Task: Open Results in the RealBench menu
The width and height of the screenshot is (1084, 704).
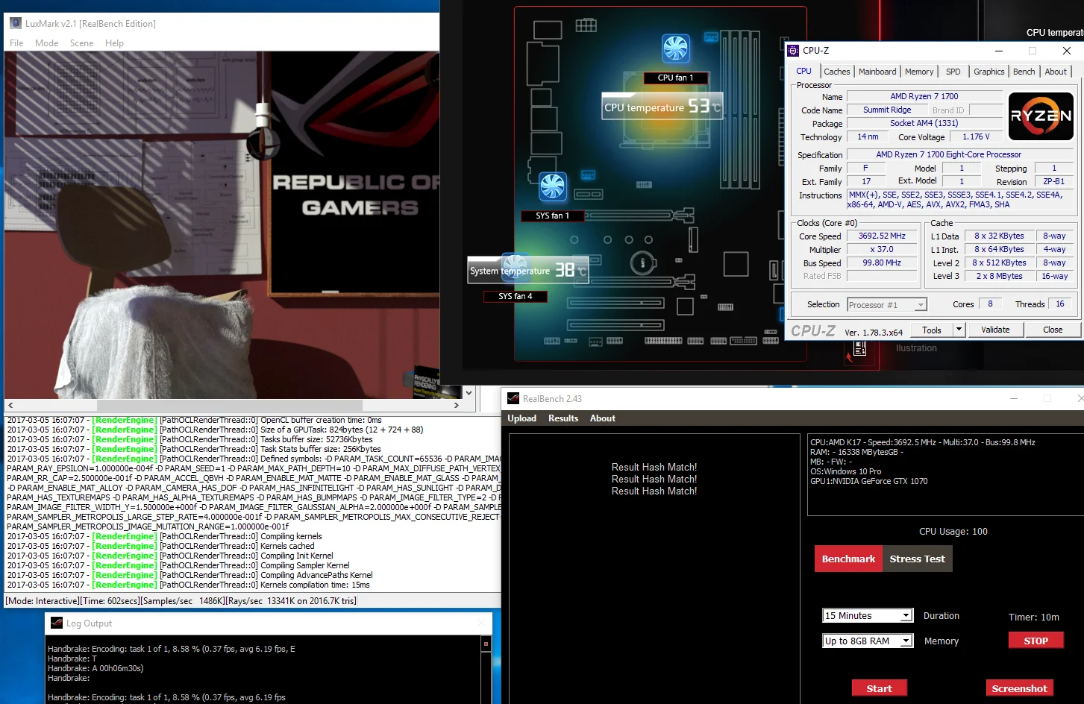Action: pos(563,418)
